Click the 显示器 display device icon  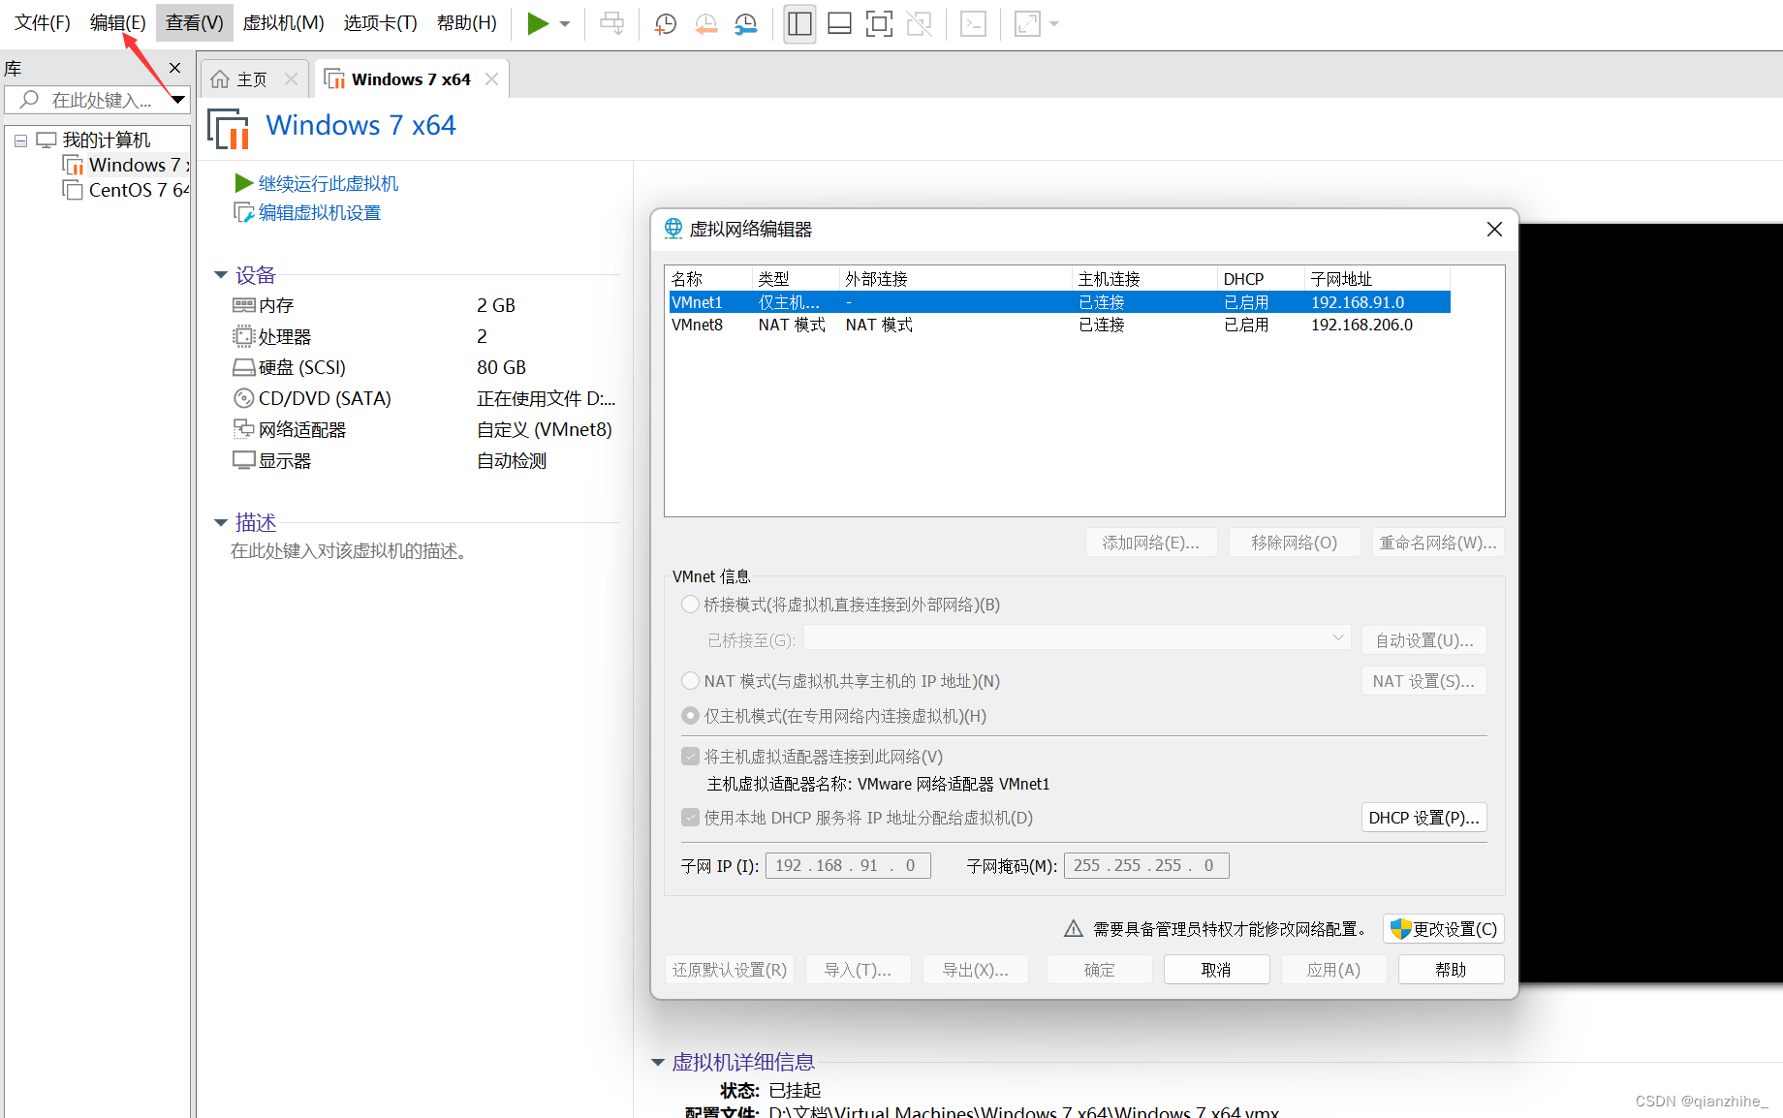point(243,460)
